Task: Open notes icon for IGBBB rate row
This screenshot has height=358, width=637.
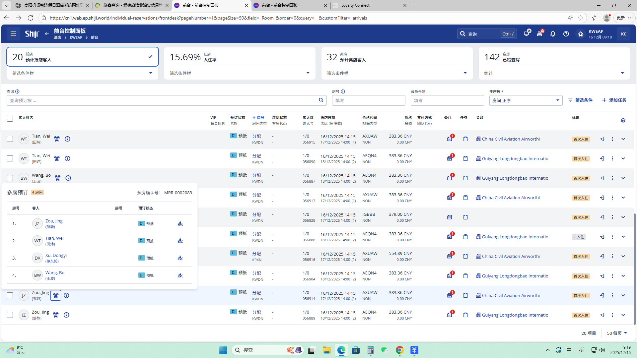Action: [x=450, y=217]
